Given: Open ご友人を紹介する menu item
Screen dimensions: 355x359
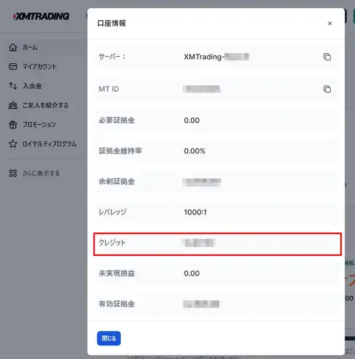Looking at the screenshot, I should pyautogui.click(x=46, y=105).
